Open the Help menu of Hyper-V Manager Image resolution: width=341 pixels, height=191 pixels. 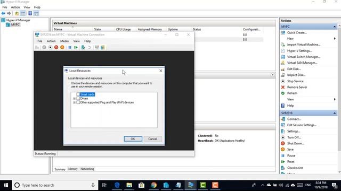point(37,7)
